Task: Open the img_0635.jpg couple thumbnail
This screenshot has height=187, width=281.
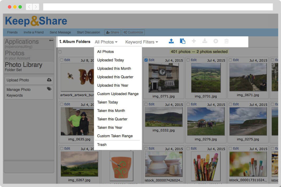Action: [x=77, y=121]
